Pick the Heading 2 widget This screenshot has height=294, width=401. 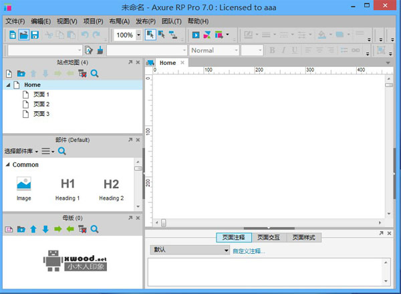click(112, 189)
